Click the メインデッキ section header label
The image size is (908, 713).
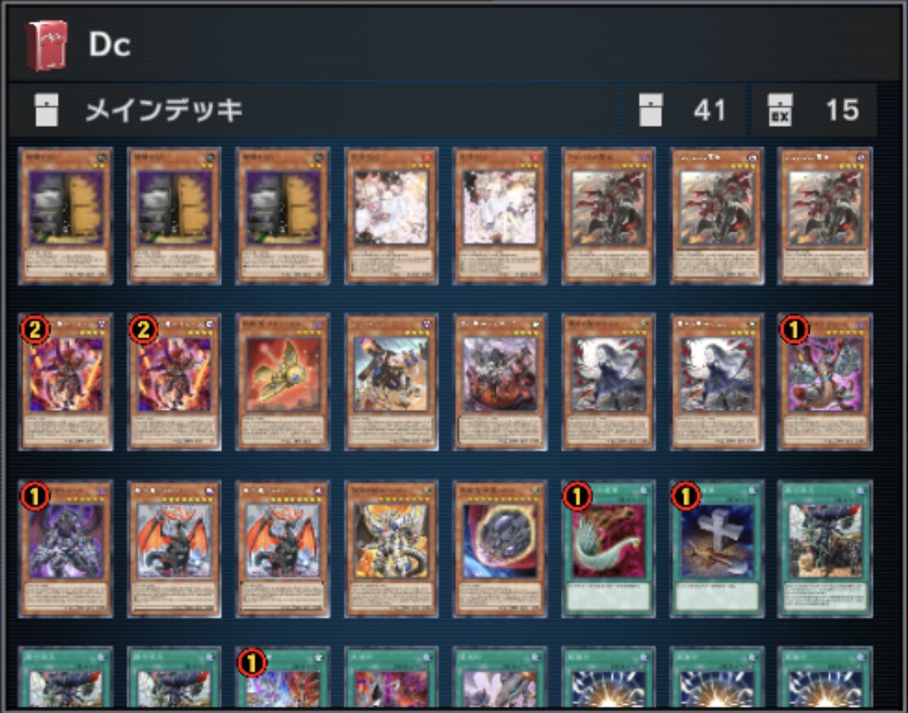click(164, 110)
